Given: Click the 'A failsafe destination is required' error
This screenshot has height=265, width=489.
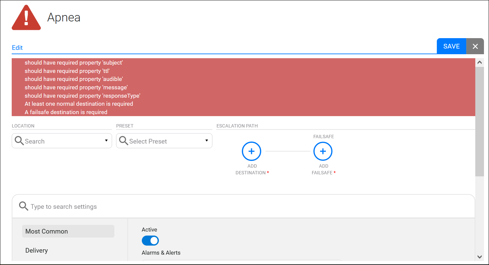Looking at the screenshot, I should pos(66,112).
